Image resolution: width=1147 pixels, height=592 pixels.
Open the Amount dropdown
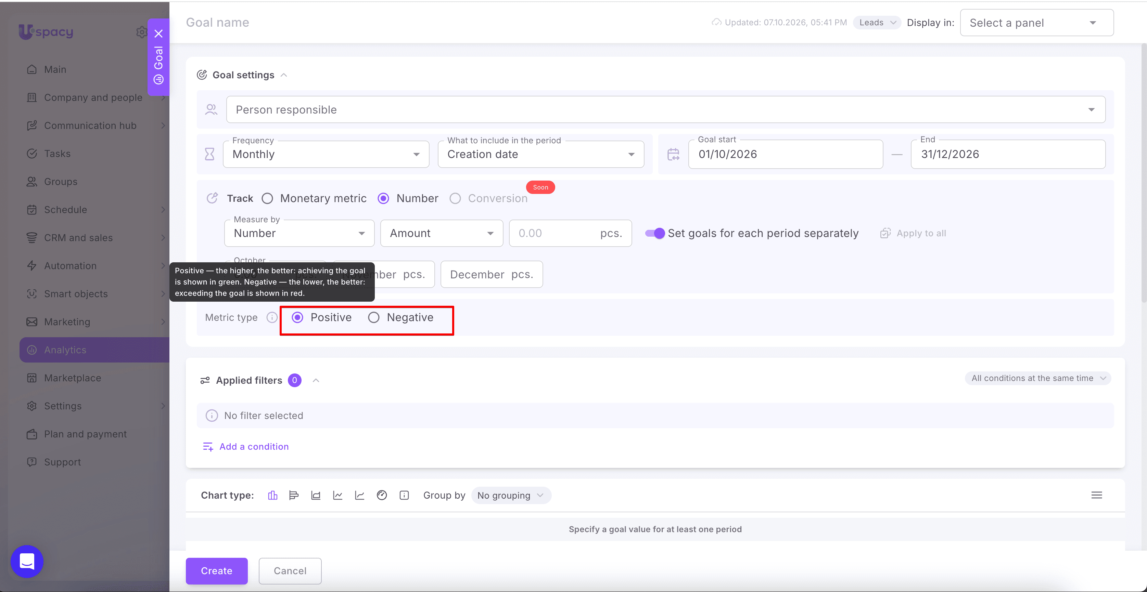442,233
